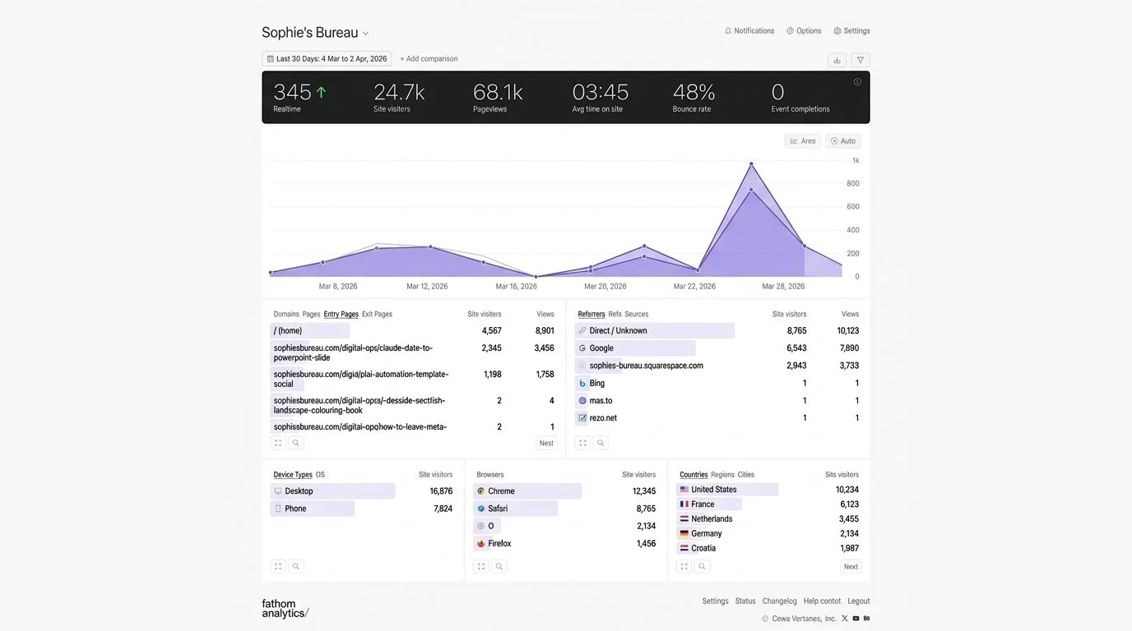Screen dimensions: 1132x631
Task: Open the search icon in the Browsers panel
Action: tap(499, 566)
